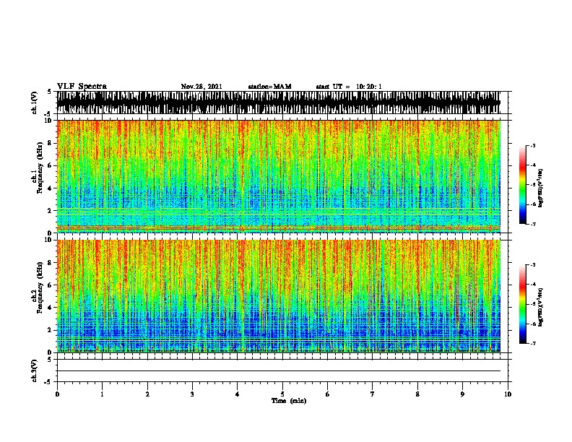Click the ch.1 color bar log(PSD) unit label
The image size is (572, 442).
(541, 188)
